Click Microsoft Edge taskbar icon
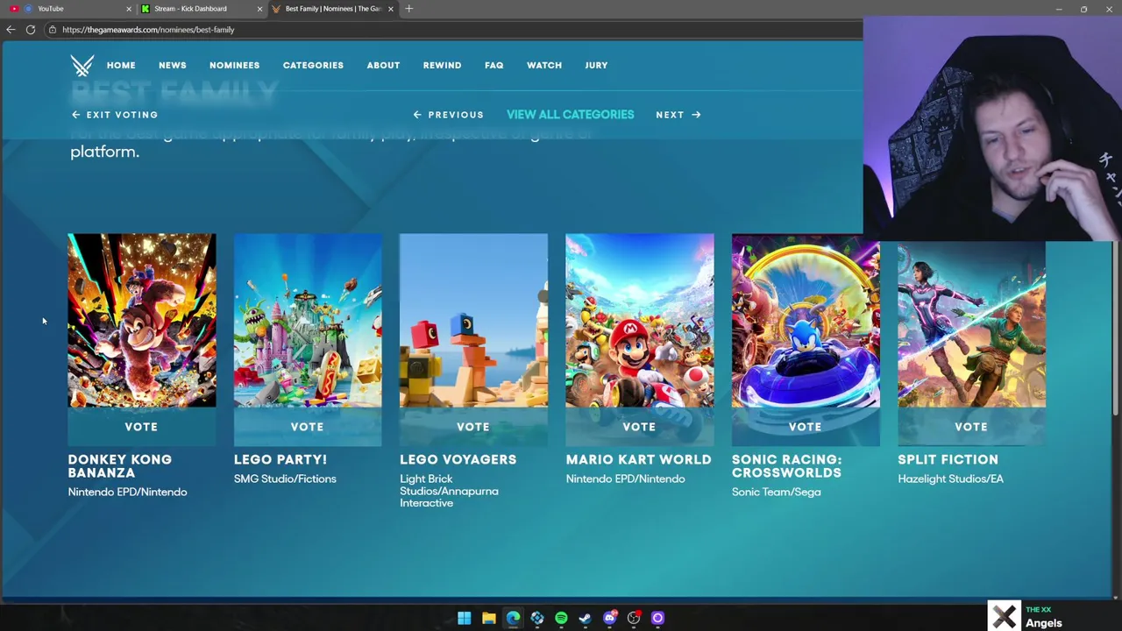This screenshot has height=631, width=1122. click(513, 618)
